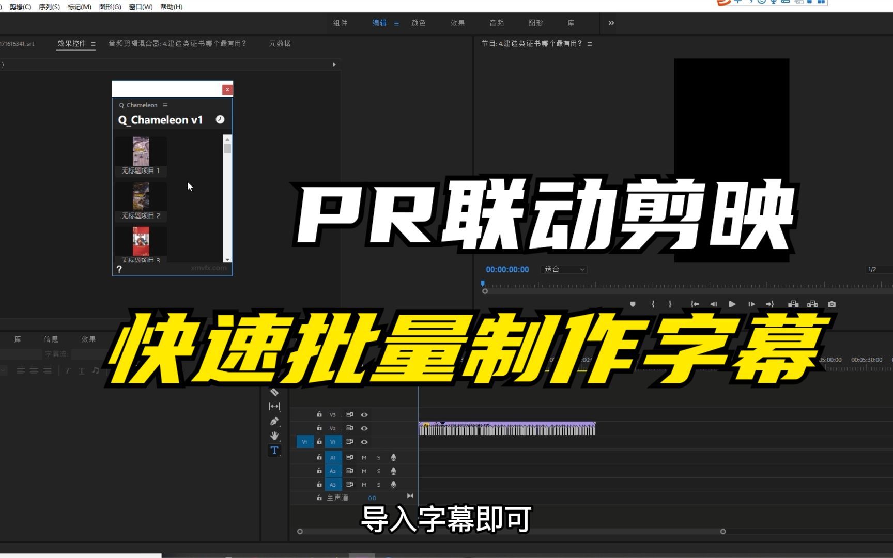Click voice-over record microphone on A1

click(393, 457)
